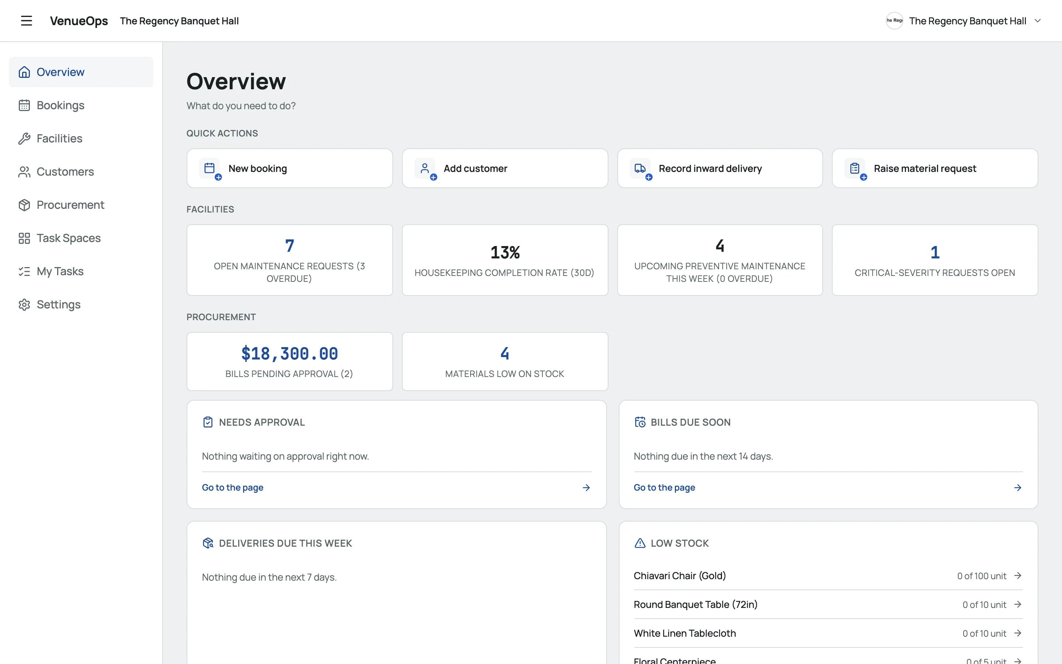Click the Add customer quick action
Screen dimensions: 1062x664
tap(505, 168)
